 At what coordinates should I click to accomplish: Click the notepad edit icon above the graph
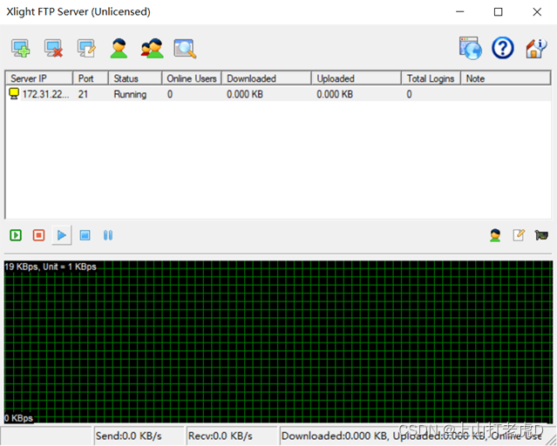519,235
